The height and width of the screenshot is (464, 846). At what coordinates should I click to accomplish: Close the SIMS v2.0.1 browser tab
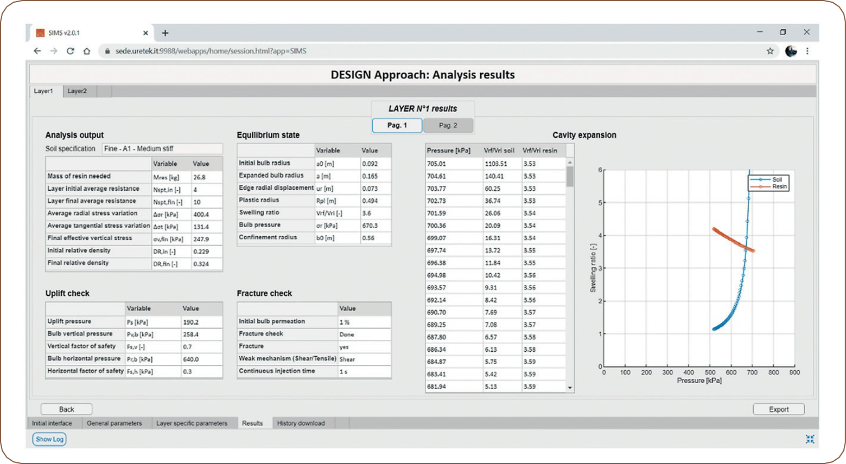(x=145, y=33)
